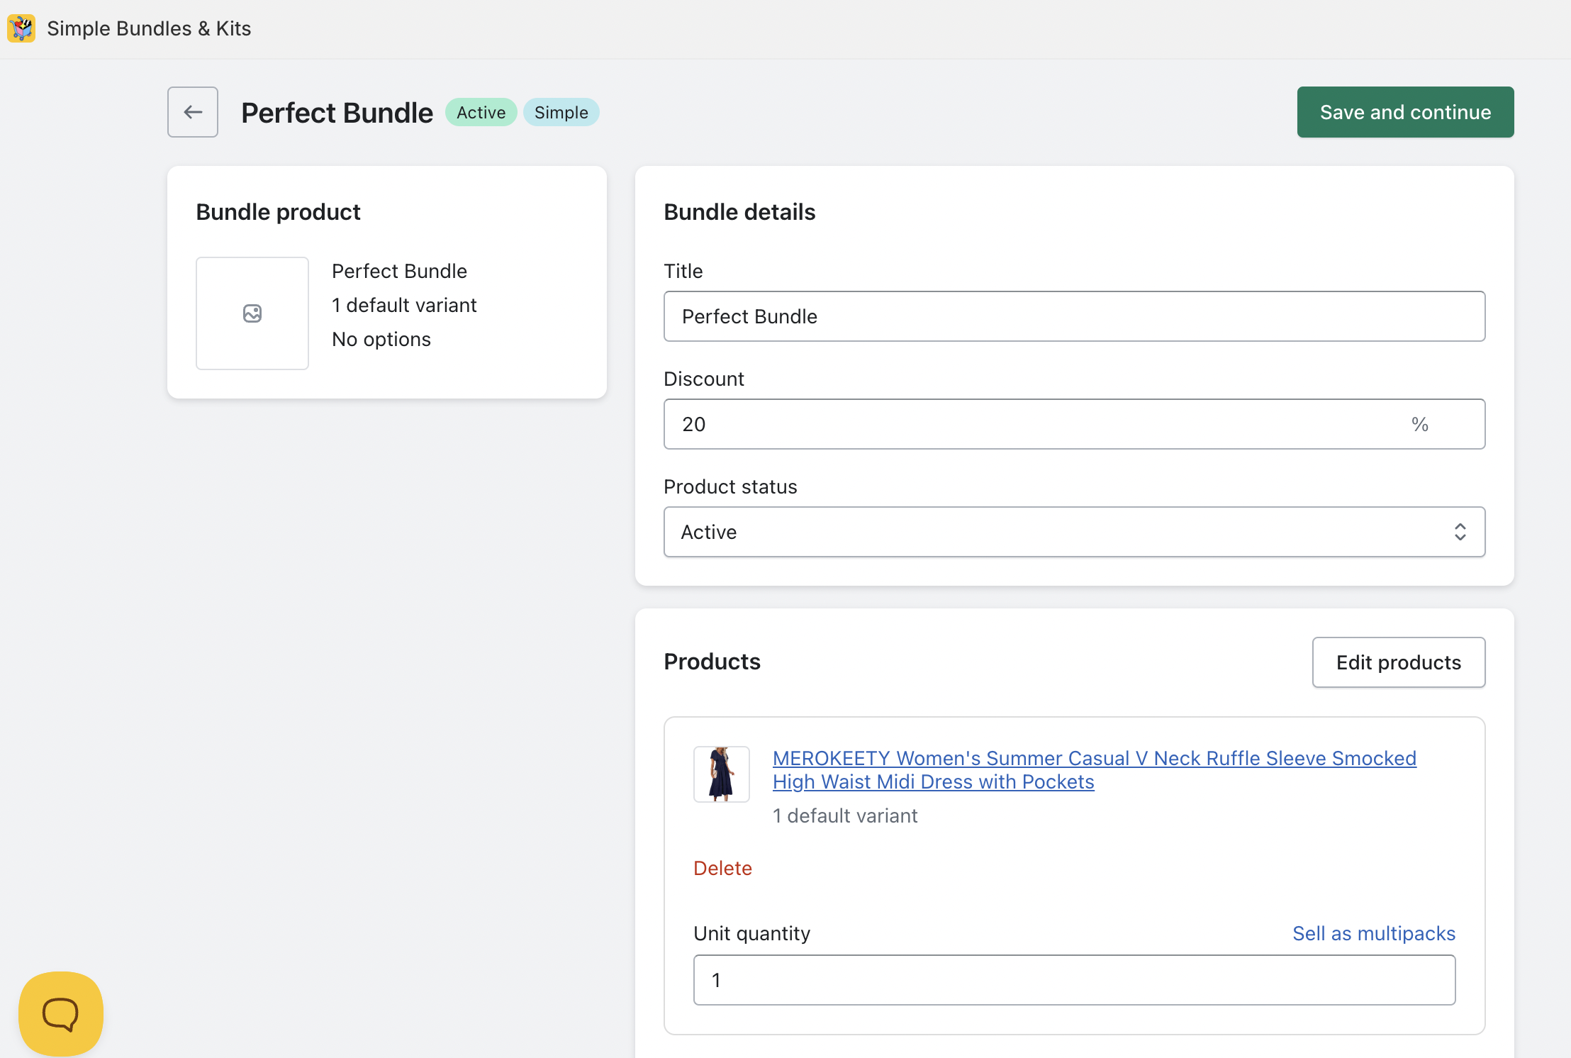Viewport: 1571px width, 1058px height.
Task: Click Save and continue button
Action: (1405, 112)
